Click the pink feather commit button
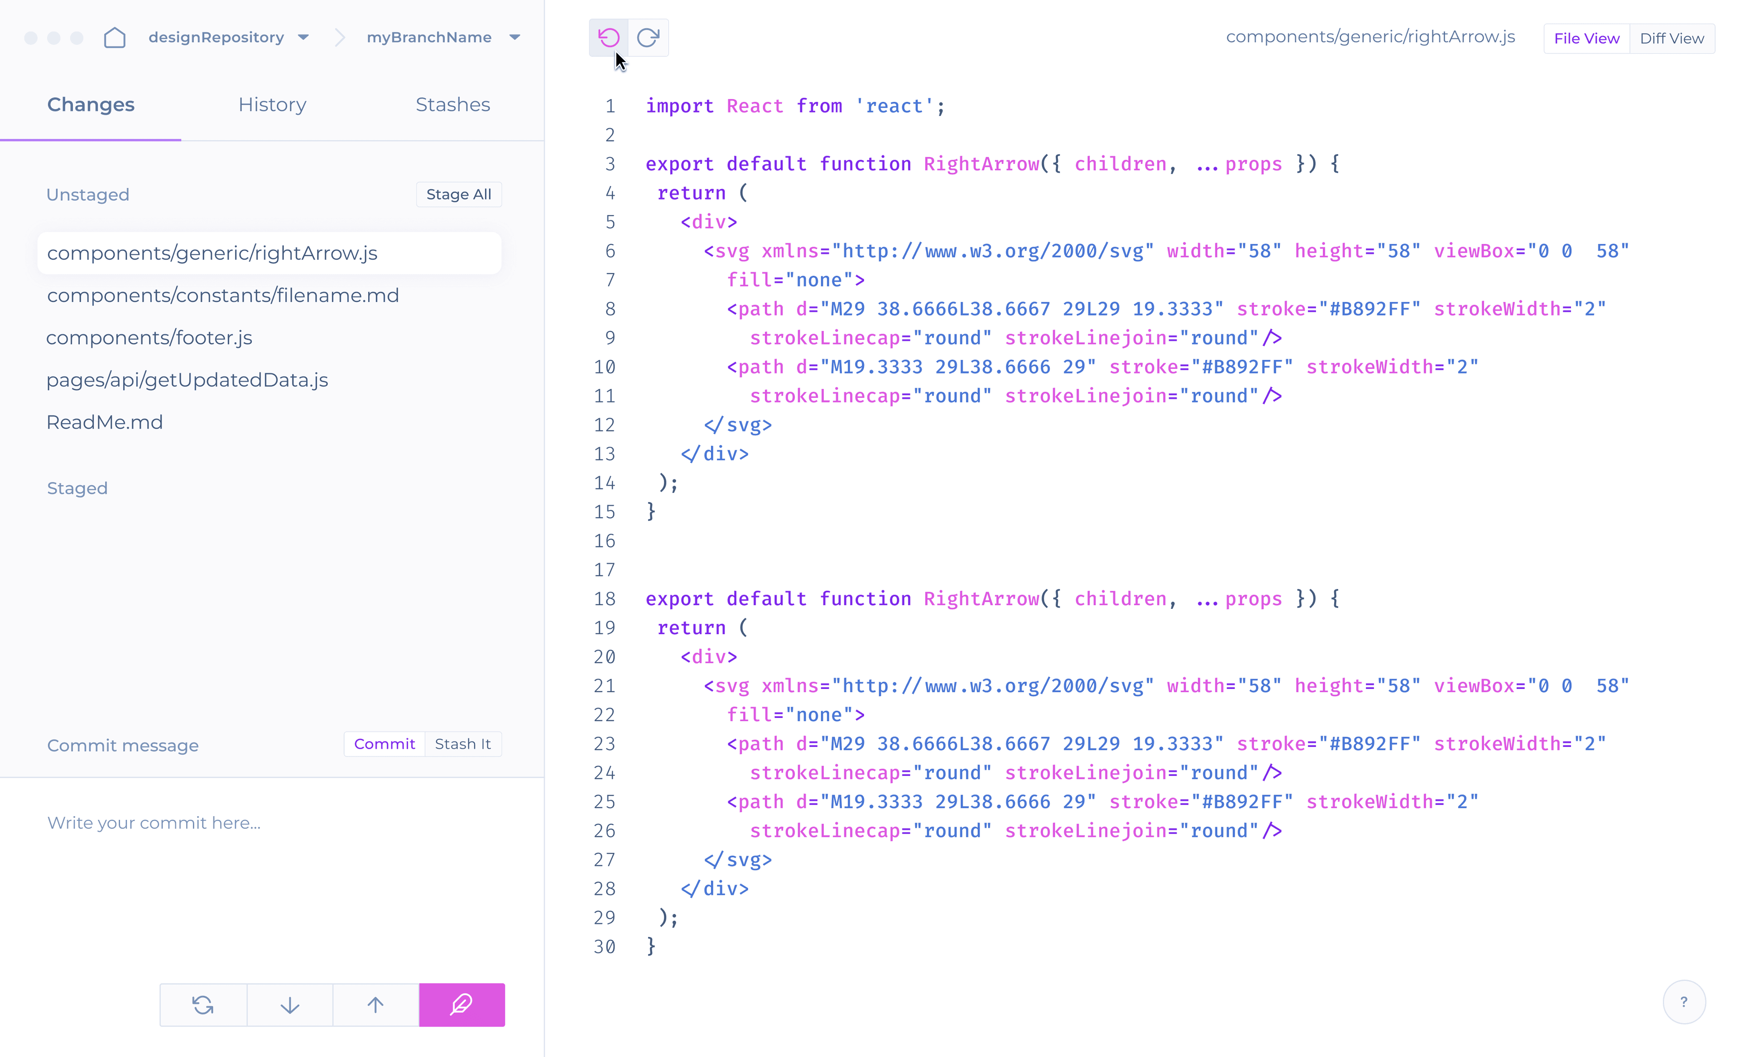The width and height of the screenshot is (1739, 1057). (461, 1004)
